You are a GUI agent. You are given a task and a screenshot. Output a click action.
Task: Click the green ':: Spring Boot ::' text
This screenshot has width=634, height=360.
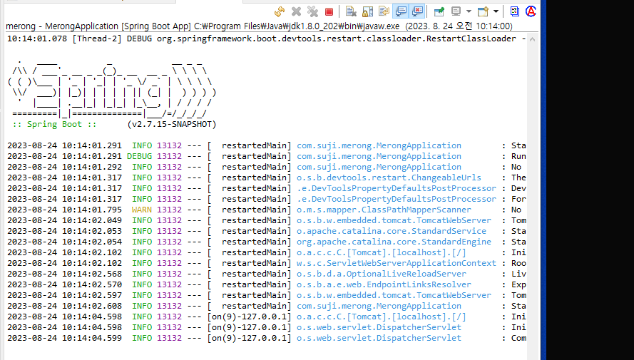coord(55,124)
